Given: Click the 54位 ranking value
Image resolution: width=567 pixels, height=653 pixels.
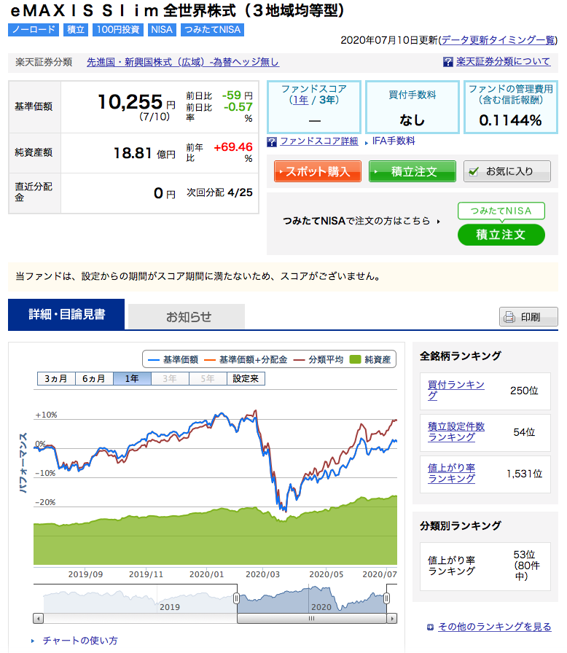Looking at the screenshot, I should [x=524, y=432].
